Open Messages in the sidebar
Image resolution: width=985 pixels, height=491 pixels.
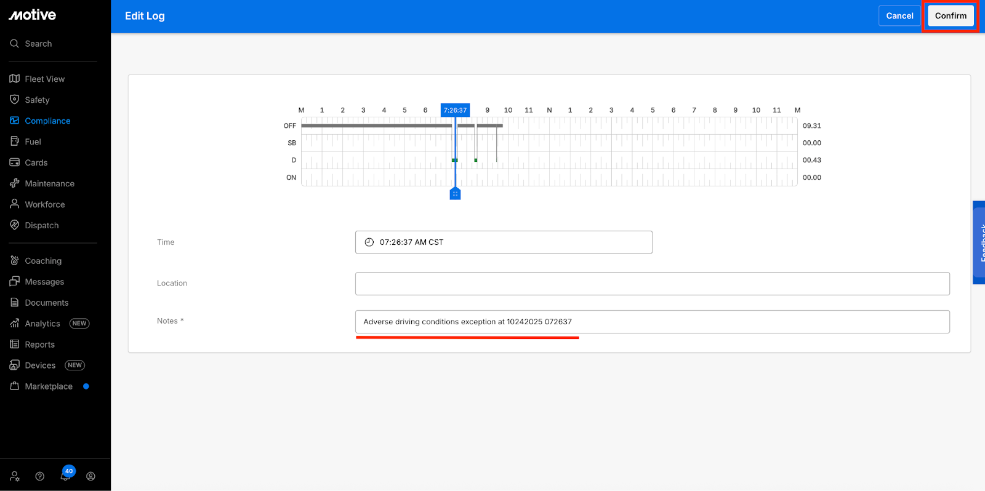coord(44,282)
